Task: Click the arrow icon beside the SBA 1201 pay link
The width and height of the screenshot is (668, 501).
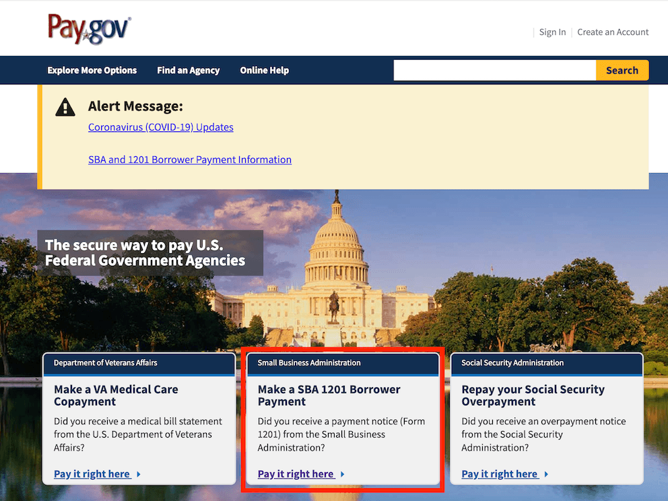Action: tap(343, 474)
